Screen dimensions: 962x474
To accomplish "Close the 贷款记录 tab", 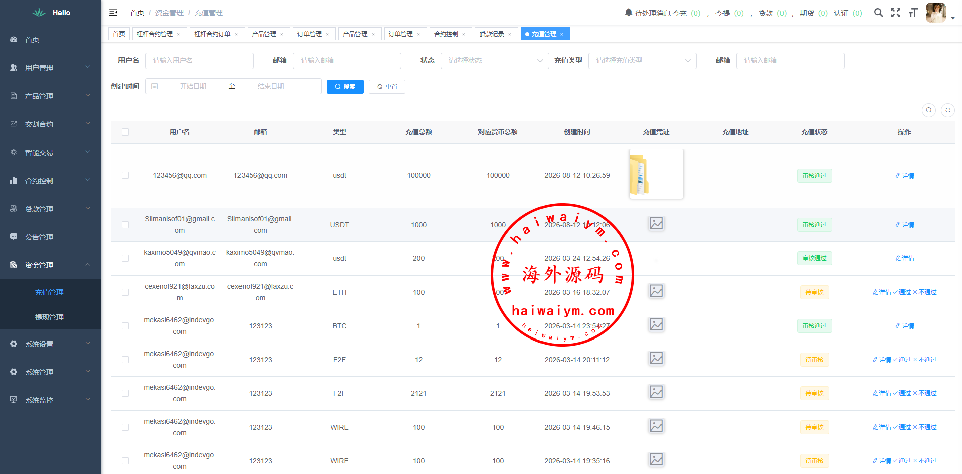I will coord(510,34).
